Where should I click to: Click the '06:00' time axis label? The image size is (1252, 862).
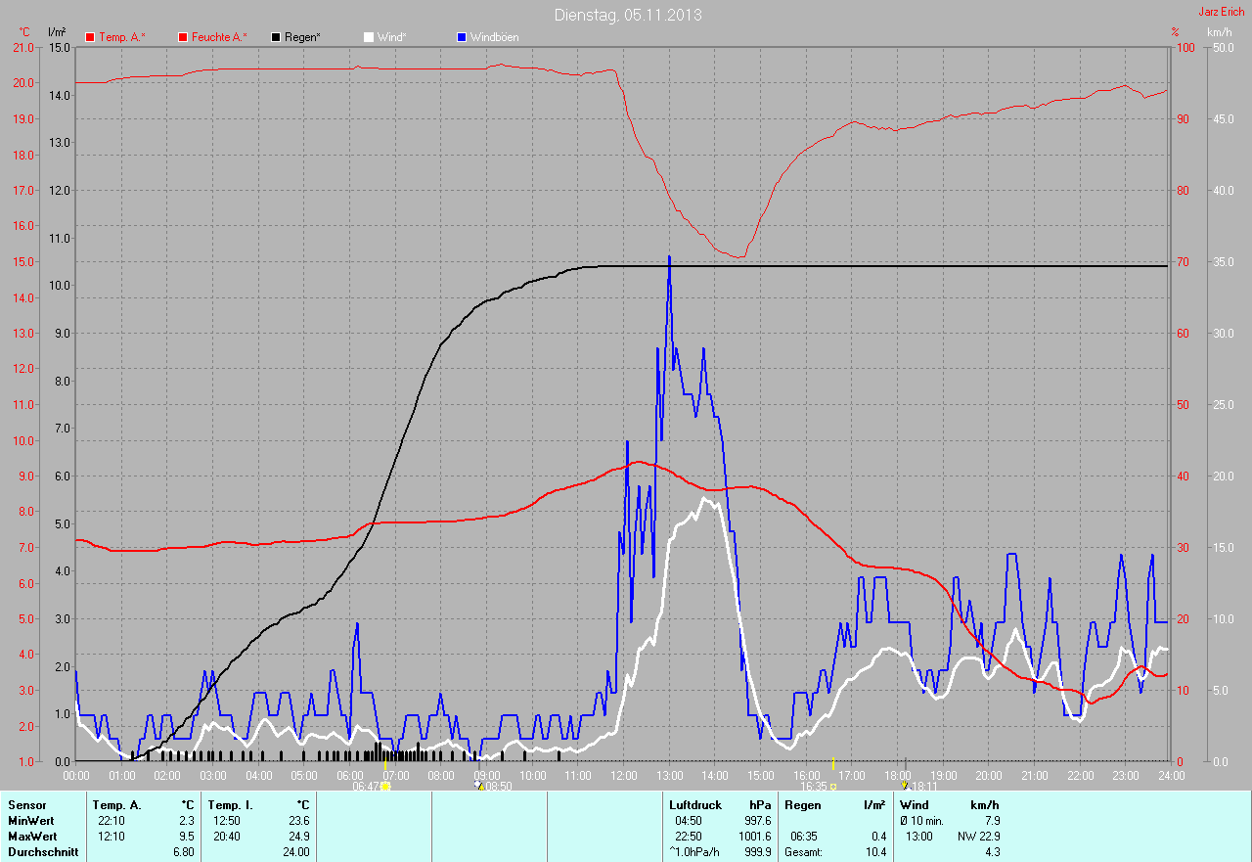(x=349, y=775)
